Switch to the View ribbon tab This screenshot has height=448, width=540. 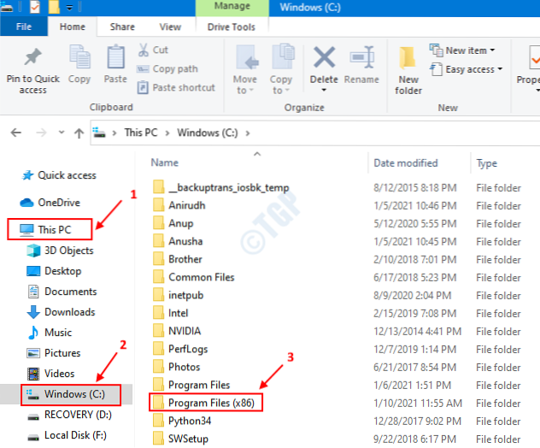(x=170, y=27)
